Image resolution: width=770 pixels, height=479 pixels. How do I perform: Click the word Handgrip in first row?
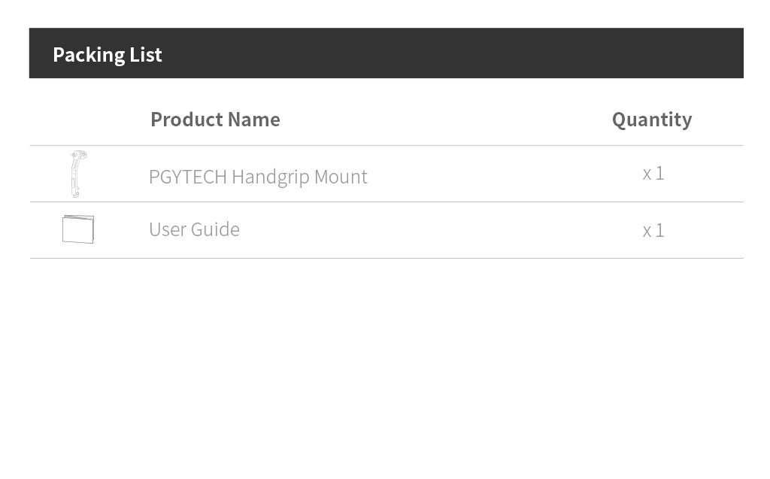pos(270,177)
